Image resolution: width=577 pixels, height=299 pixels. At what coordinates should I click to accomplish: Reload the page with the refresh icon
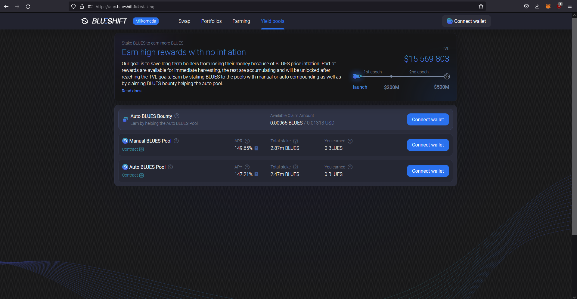28,6
